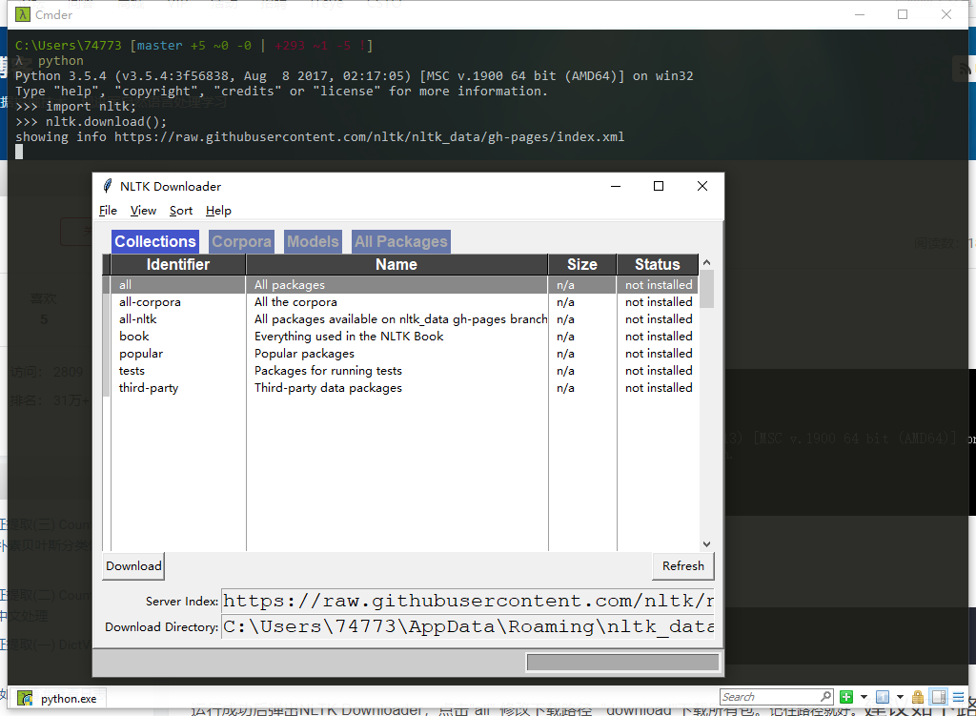Screen dimensions: 976x716
Task: Minimize the Cmder window
Action: 860,14
